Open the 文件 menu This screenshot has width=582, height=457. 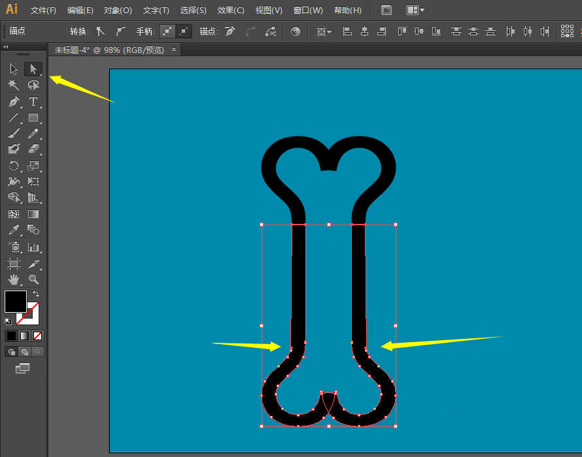44,10
